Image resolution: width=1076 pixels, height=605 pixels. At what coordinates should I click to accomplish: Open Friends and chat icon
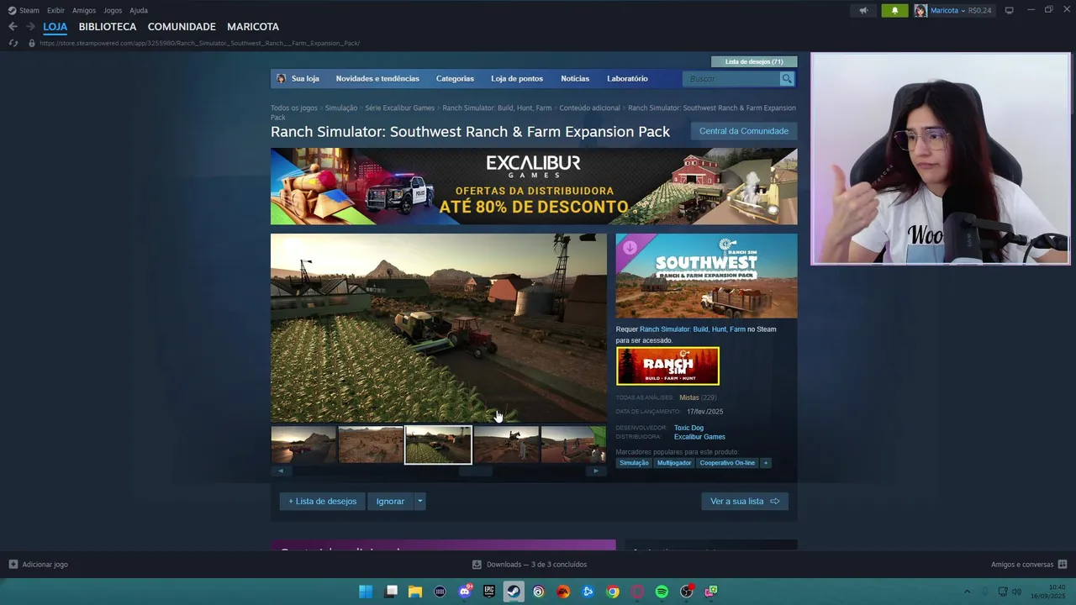(x=1063, y=564)
